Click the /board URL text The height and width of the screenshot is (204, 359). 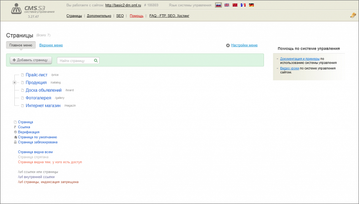click(x=69, y=90)
